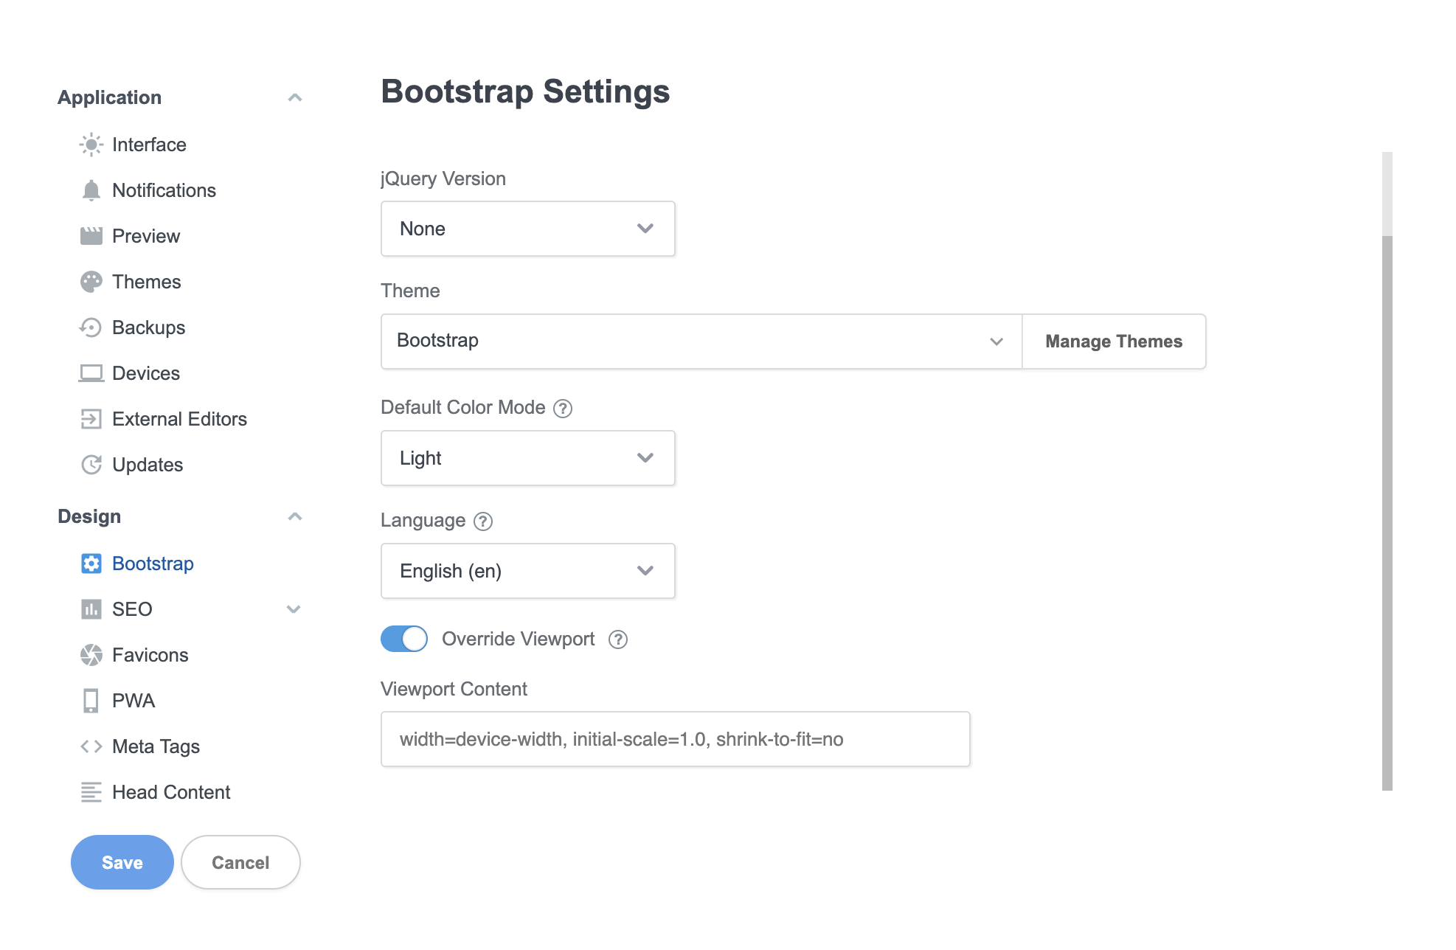1456x950 pixels.
Task: Click the External Editors arrow icon
Action: point(91,419)
